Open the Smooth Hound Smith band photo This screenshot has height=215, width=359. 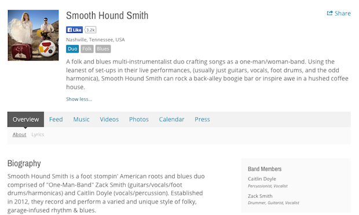(33, 35)
